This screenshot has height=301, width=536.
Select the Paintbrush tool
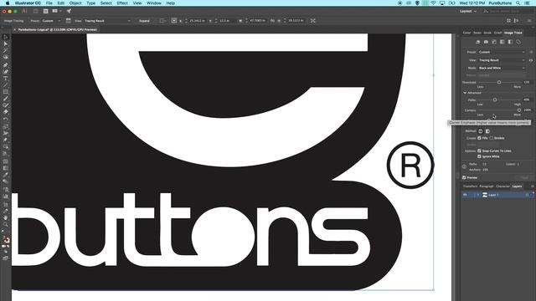point(6,99)
